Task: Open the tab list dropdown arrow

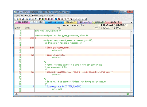Action: coord(131,22)
